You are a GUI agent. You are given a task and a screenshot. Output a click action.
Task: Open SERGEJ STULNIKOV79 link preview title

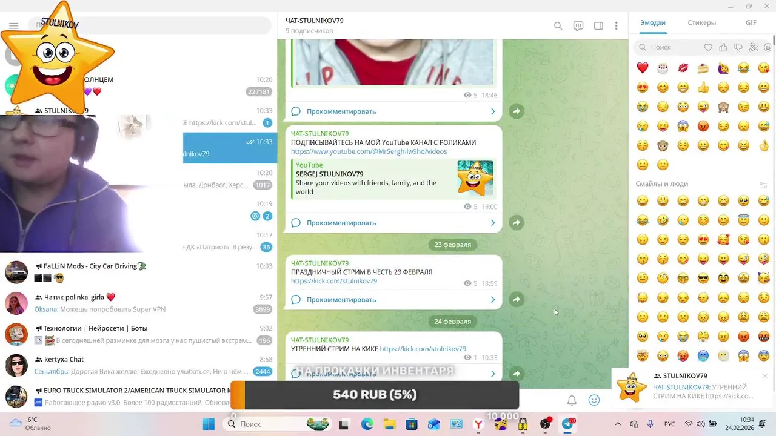point(329,174)
